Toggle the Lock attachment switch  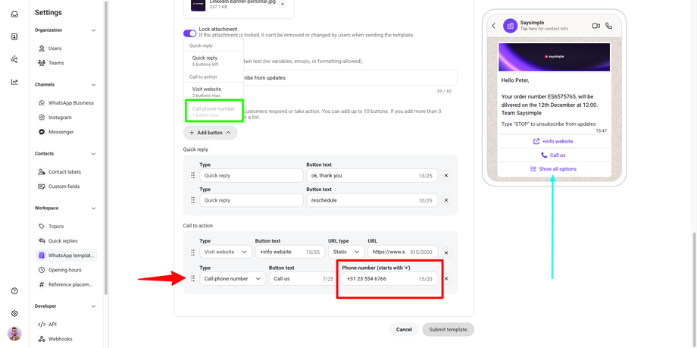190,33
